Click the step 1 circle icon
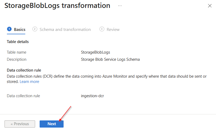Viewport: 216px width, 131px height. coord(9,29)
